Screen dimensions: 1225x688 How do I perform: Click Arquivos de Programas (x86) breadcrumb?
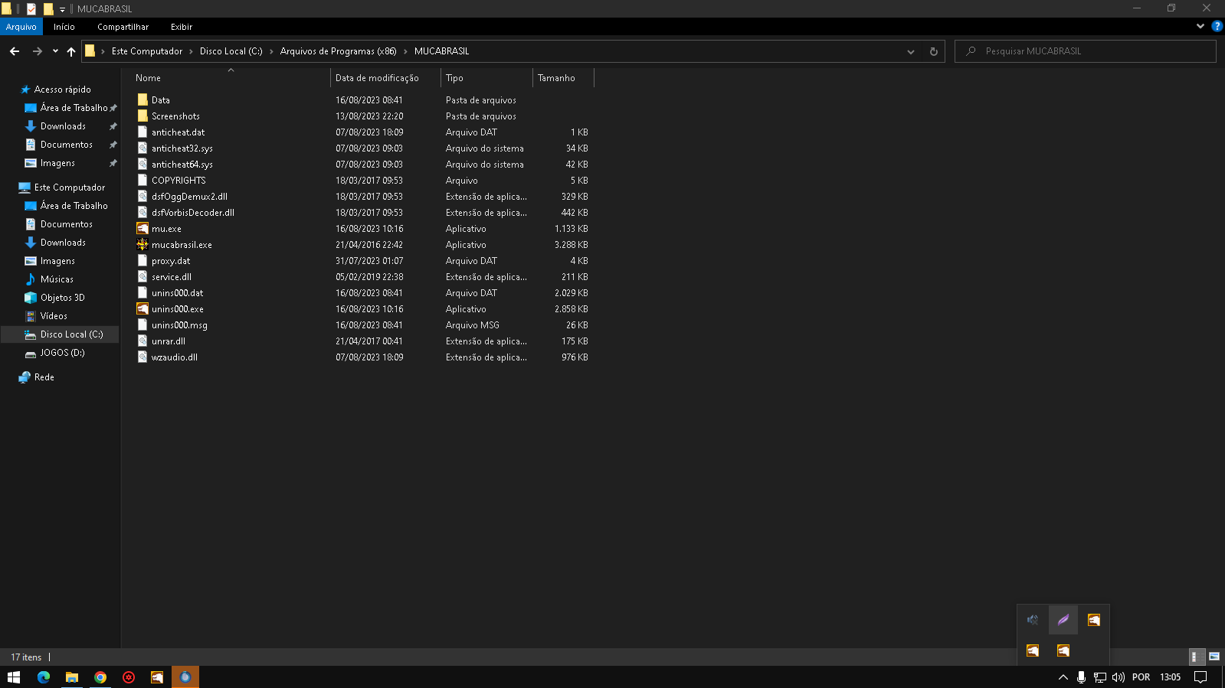(338, 51)
